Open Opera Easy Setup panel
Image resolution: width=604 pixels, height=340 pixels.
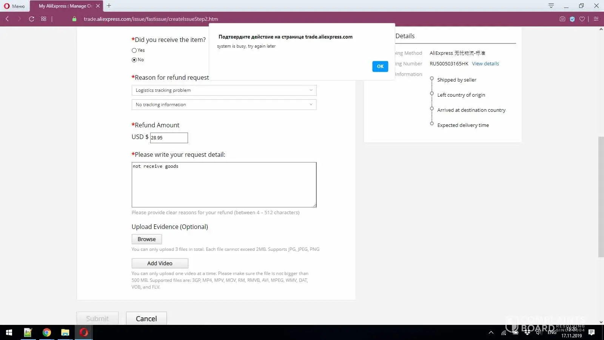(x=596, y=19)
